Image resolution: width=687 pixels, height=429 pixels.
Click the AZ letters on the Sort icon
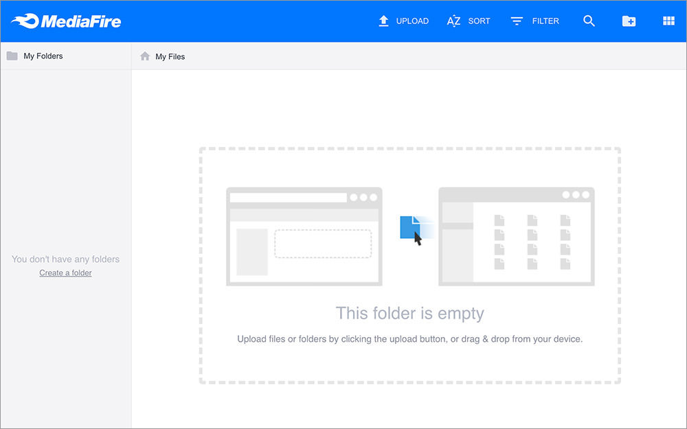(x=453, y=21)
